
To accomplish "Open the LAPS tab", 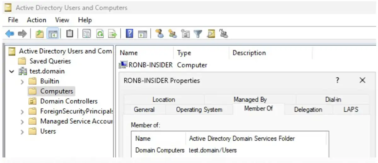I will (x=351, y=110).
